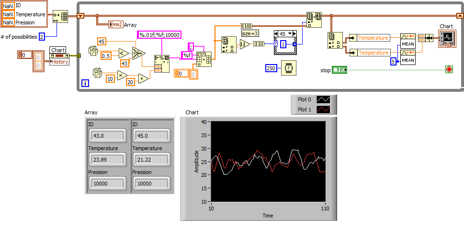Select upper Temperature unbundle by name element
Screen dimensions: 464x229
tap(373, 38)
